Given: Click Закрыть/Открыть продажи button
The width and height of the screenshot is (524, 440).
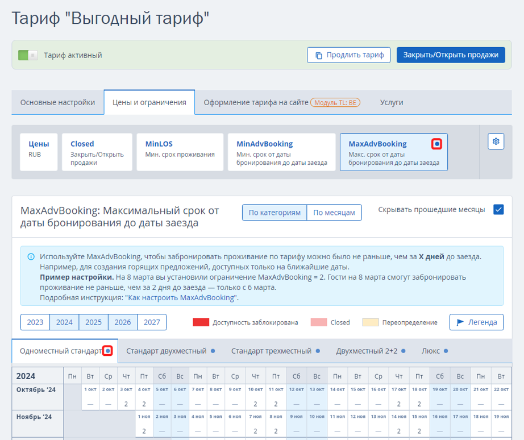Looking at the screenshot, I should tap(451, 55).
